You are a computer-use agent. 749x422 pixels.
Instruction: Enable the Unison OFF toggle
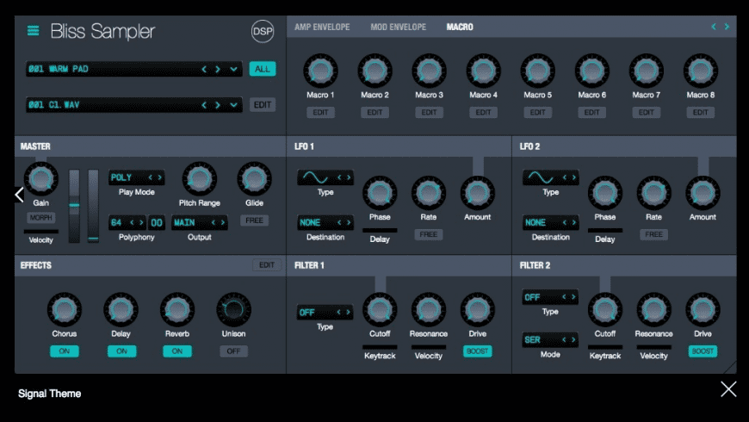point(232,351)
